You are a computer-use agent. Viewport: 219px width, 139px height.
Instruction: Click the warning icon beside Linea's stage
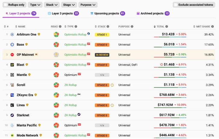[x=112, y=105]
